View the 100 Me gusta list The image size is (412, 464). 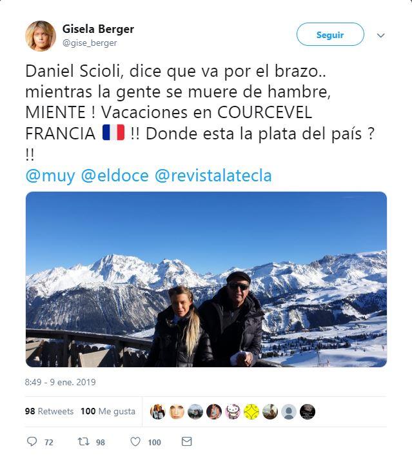tap(108, 411)
